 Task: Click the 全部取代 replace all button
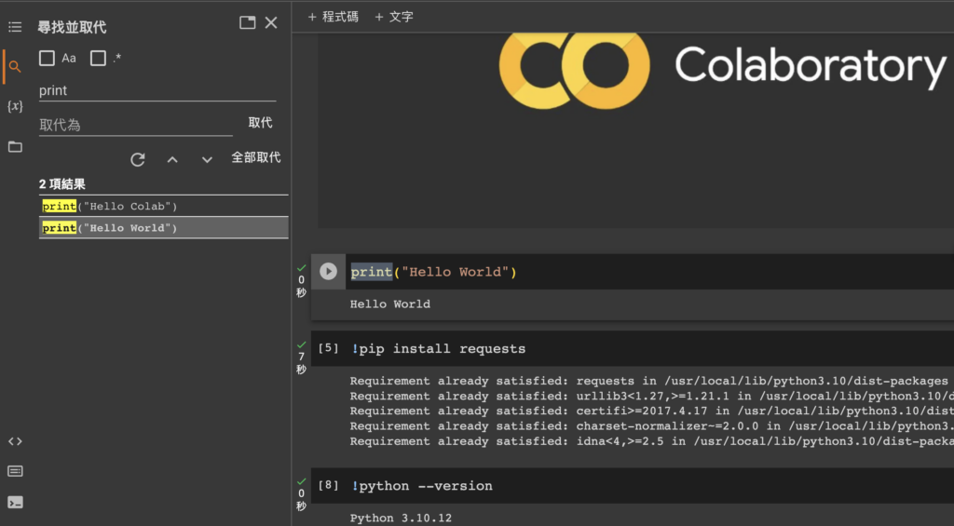coord(255,158)
